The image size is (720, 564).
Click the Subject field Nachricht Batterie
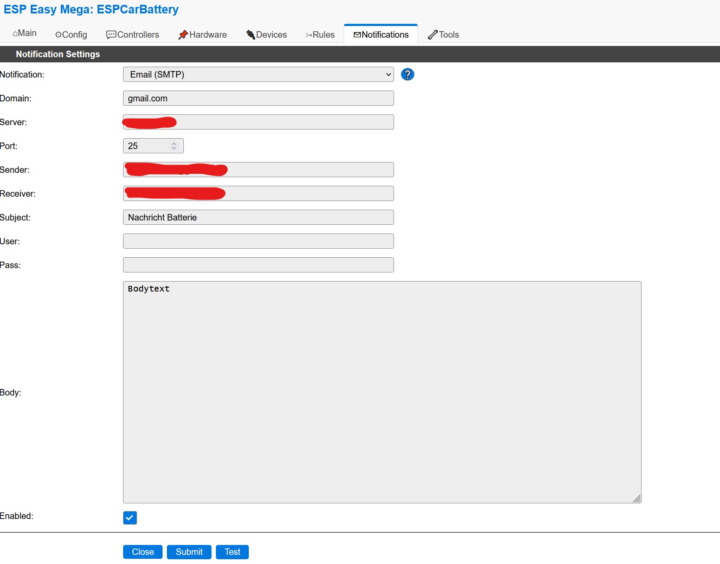(x=258, y=217)
